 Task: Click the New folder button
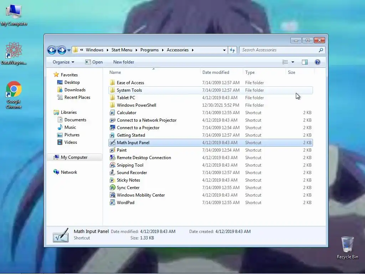point(124,62)
